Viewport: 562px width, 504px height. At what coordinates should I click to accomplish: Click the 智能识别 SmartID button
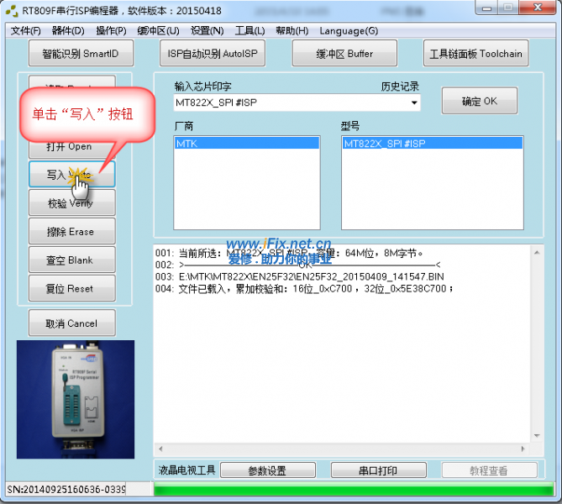(x=81, y=54)
